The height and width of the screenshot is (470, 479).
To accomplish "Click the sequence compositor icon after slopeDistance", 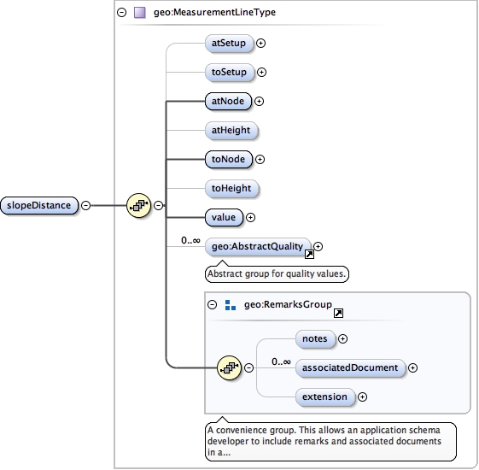I will (x=138, y=205).
